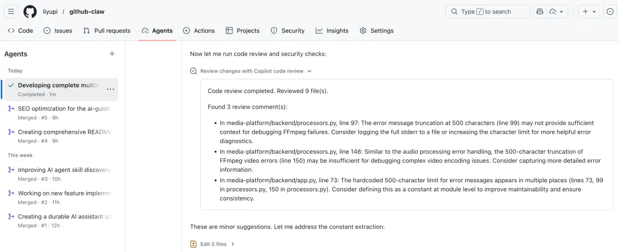Image resolution: width=618 pixels, height=252 pixels.
Task: Go to the Actions tab
Action: [x=199, y=31]
